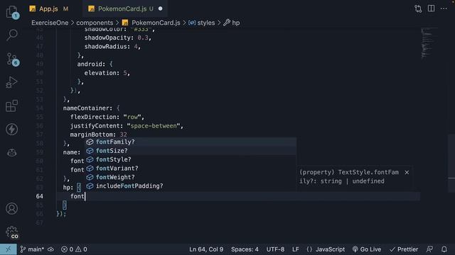Screen dimensions: 455x255
Task: Change indentation via Spaces: 4
Action: coord(245,249)
